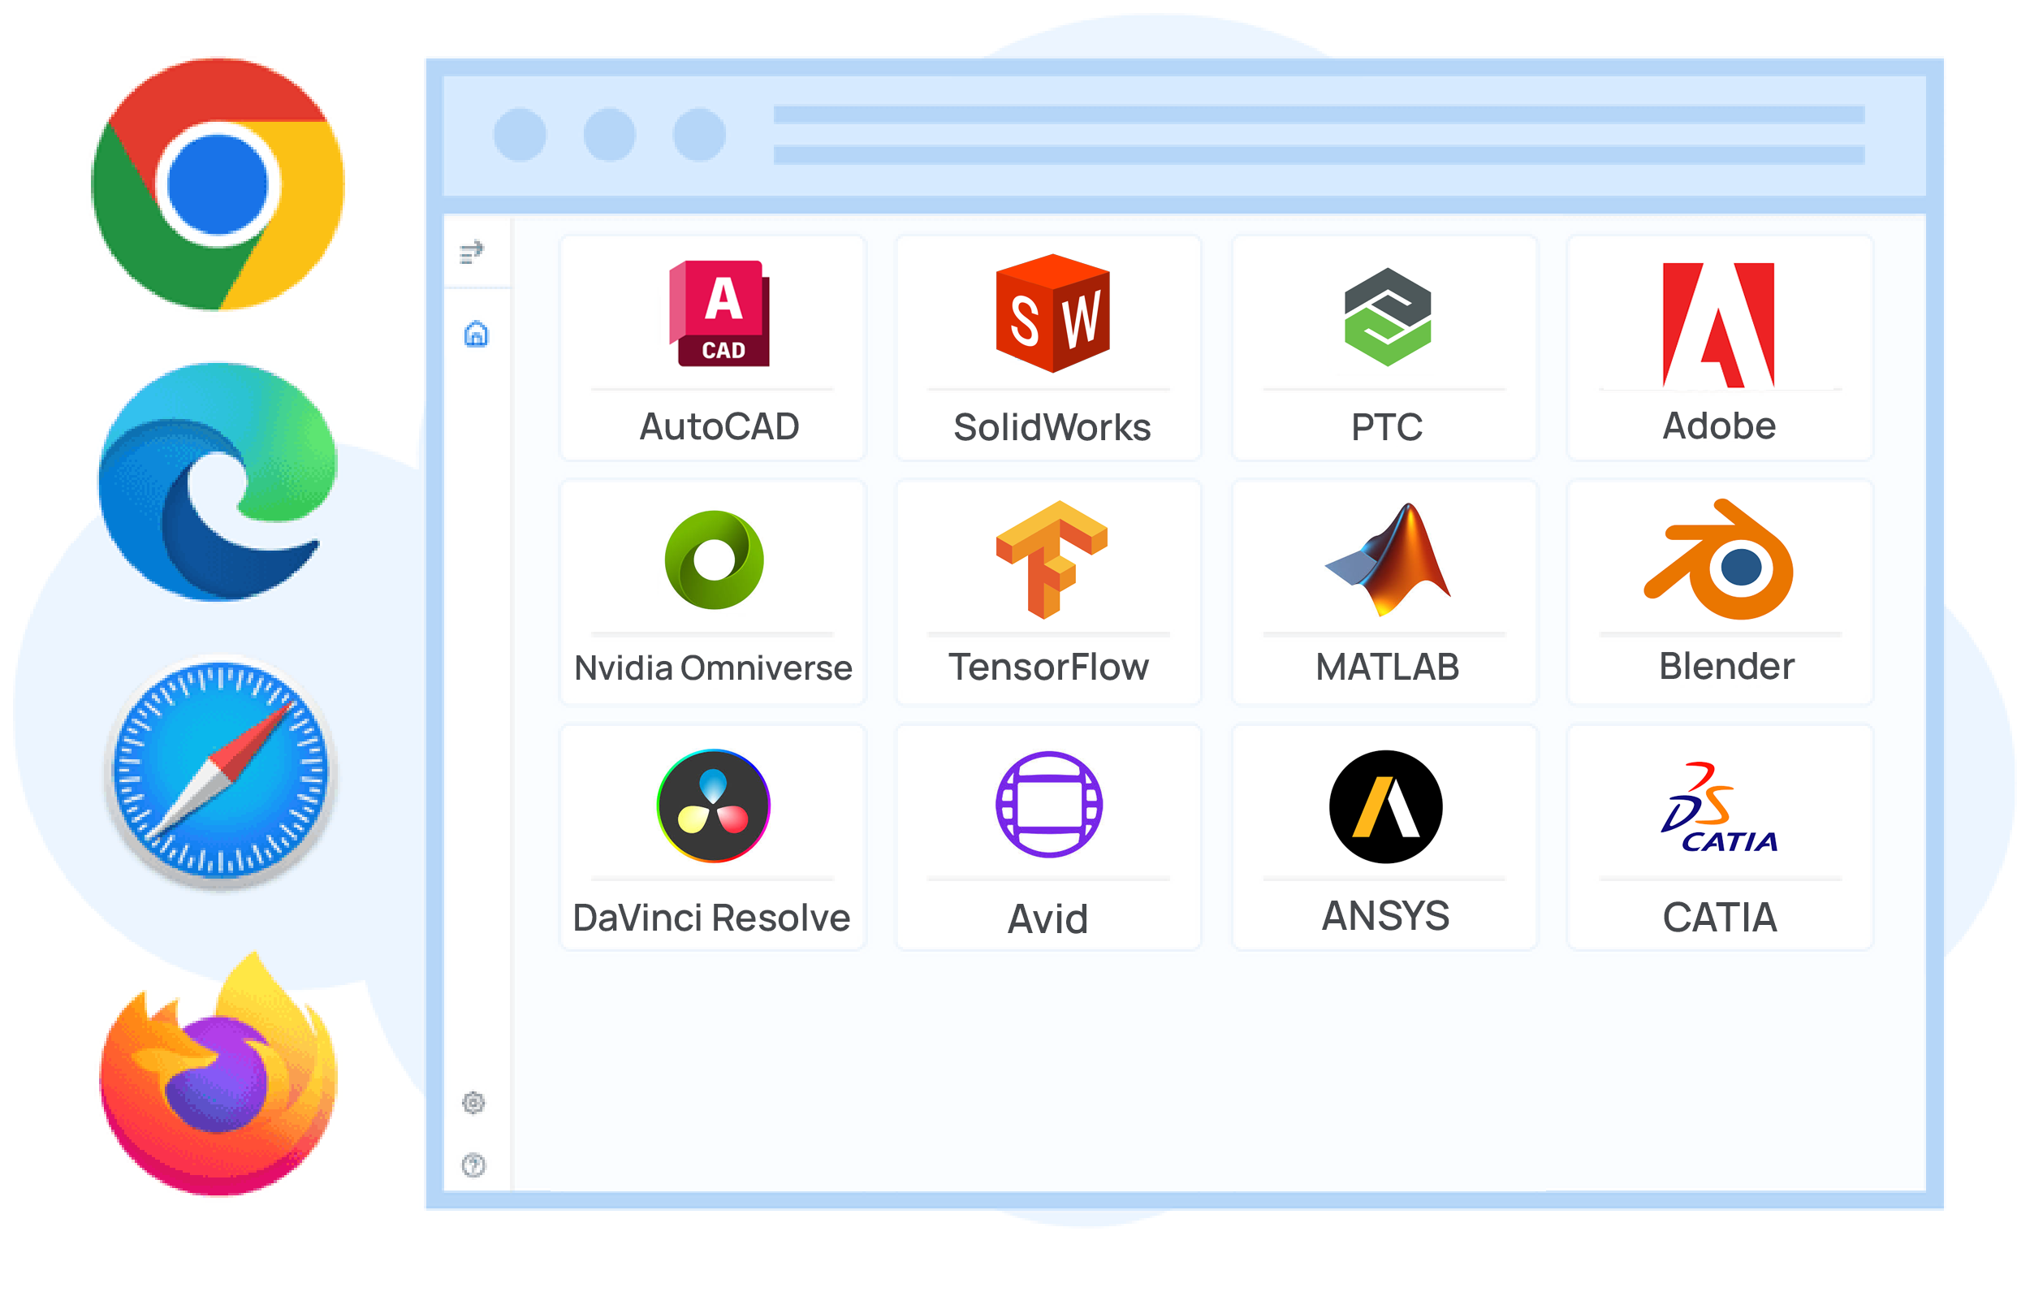Open the AutoCAD app icon
Viewport: 2030px width, 1292px height.
pyautogui.click(x=719, y=313)
